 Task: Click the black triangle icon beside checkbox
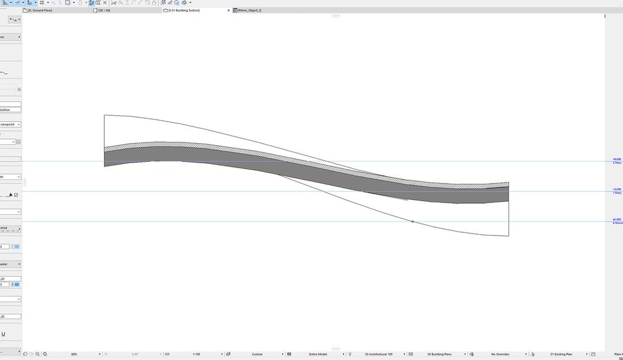tap(11, 195)
